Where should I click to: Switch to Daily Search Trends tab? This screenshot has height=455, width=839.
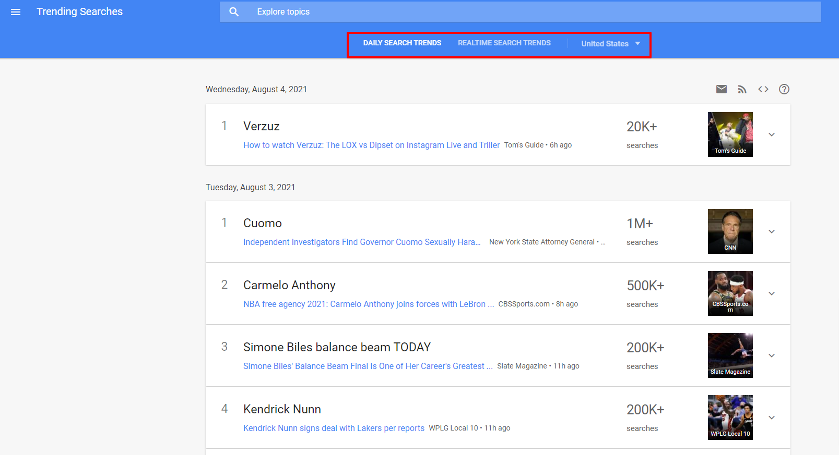point(402,43)
